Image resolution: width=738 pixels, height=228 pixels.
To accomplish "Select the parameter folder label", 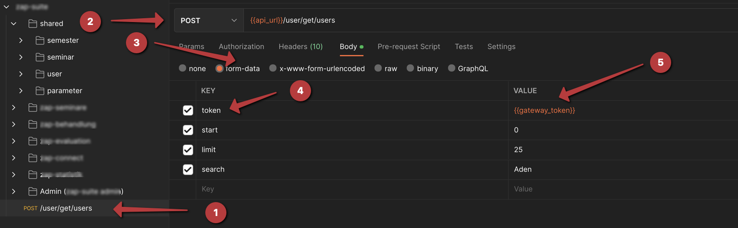I will (64, 91).
